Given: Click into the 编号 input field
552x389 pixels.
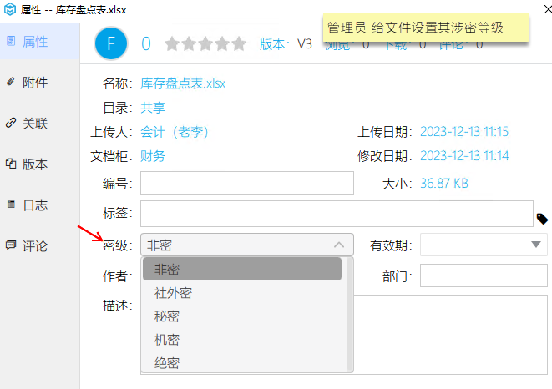Looking at the screenshot, I should pos(247,183).
